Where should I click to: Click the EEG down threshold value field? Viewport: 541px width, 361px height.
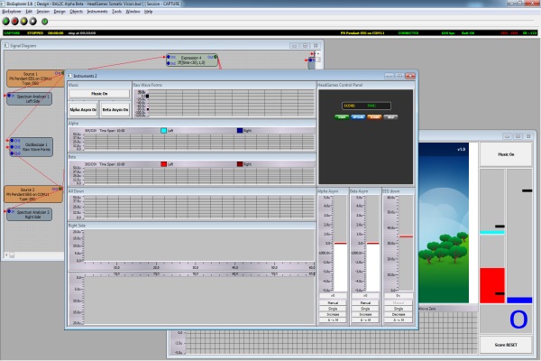(399, 296)
